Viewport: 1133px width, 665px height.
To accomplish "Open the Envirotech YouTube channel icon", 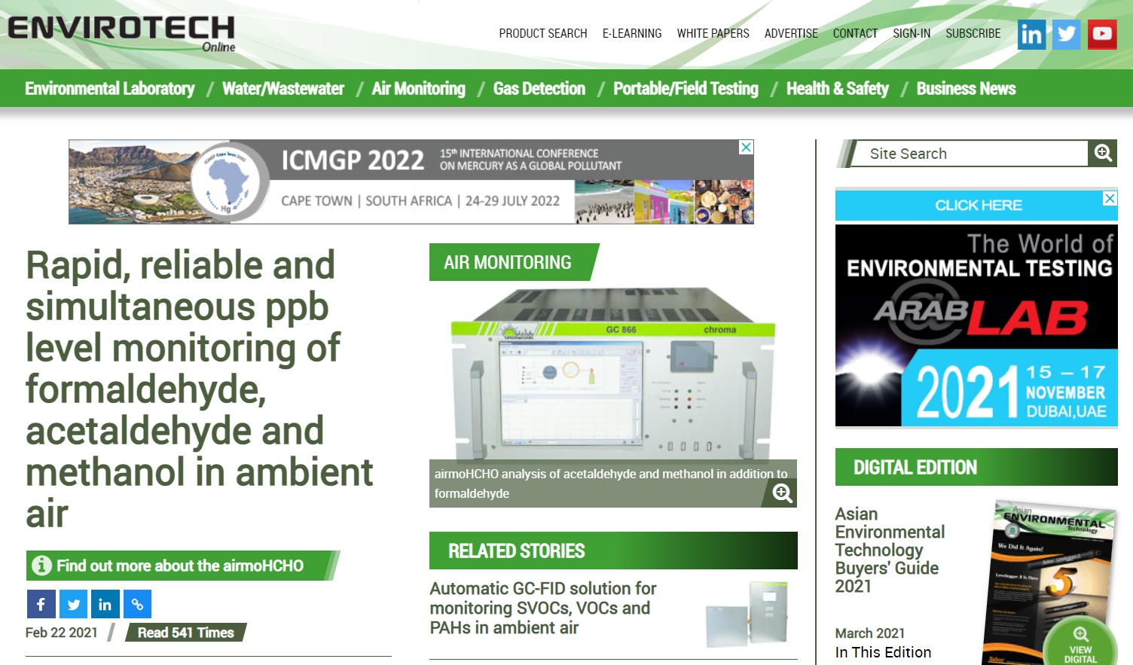I will [1102, 34].
